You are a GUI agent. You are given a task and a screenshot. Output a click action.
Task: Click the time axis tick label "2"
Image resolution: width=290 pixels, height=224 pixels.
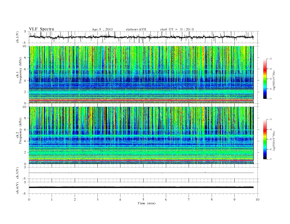pos(75,199)
